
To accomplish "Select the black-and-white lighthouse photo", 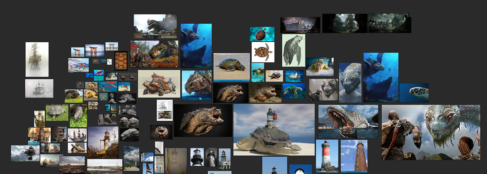I will [211, 157].
